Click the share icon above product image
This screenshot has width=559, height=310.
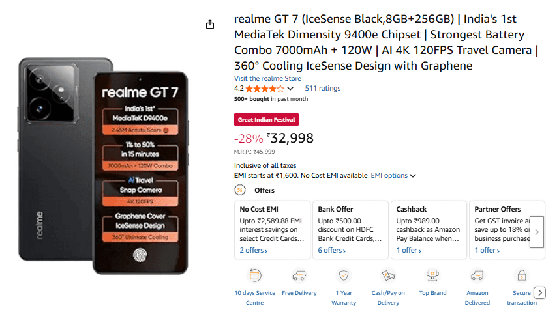[210, 24]
